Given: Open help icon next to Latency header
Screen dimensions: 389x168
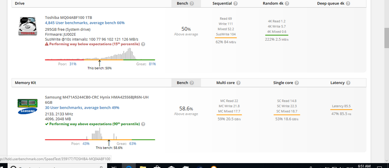Looking at the screenshot, I should pyautogui.click(x=348, y=83).
